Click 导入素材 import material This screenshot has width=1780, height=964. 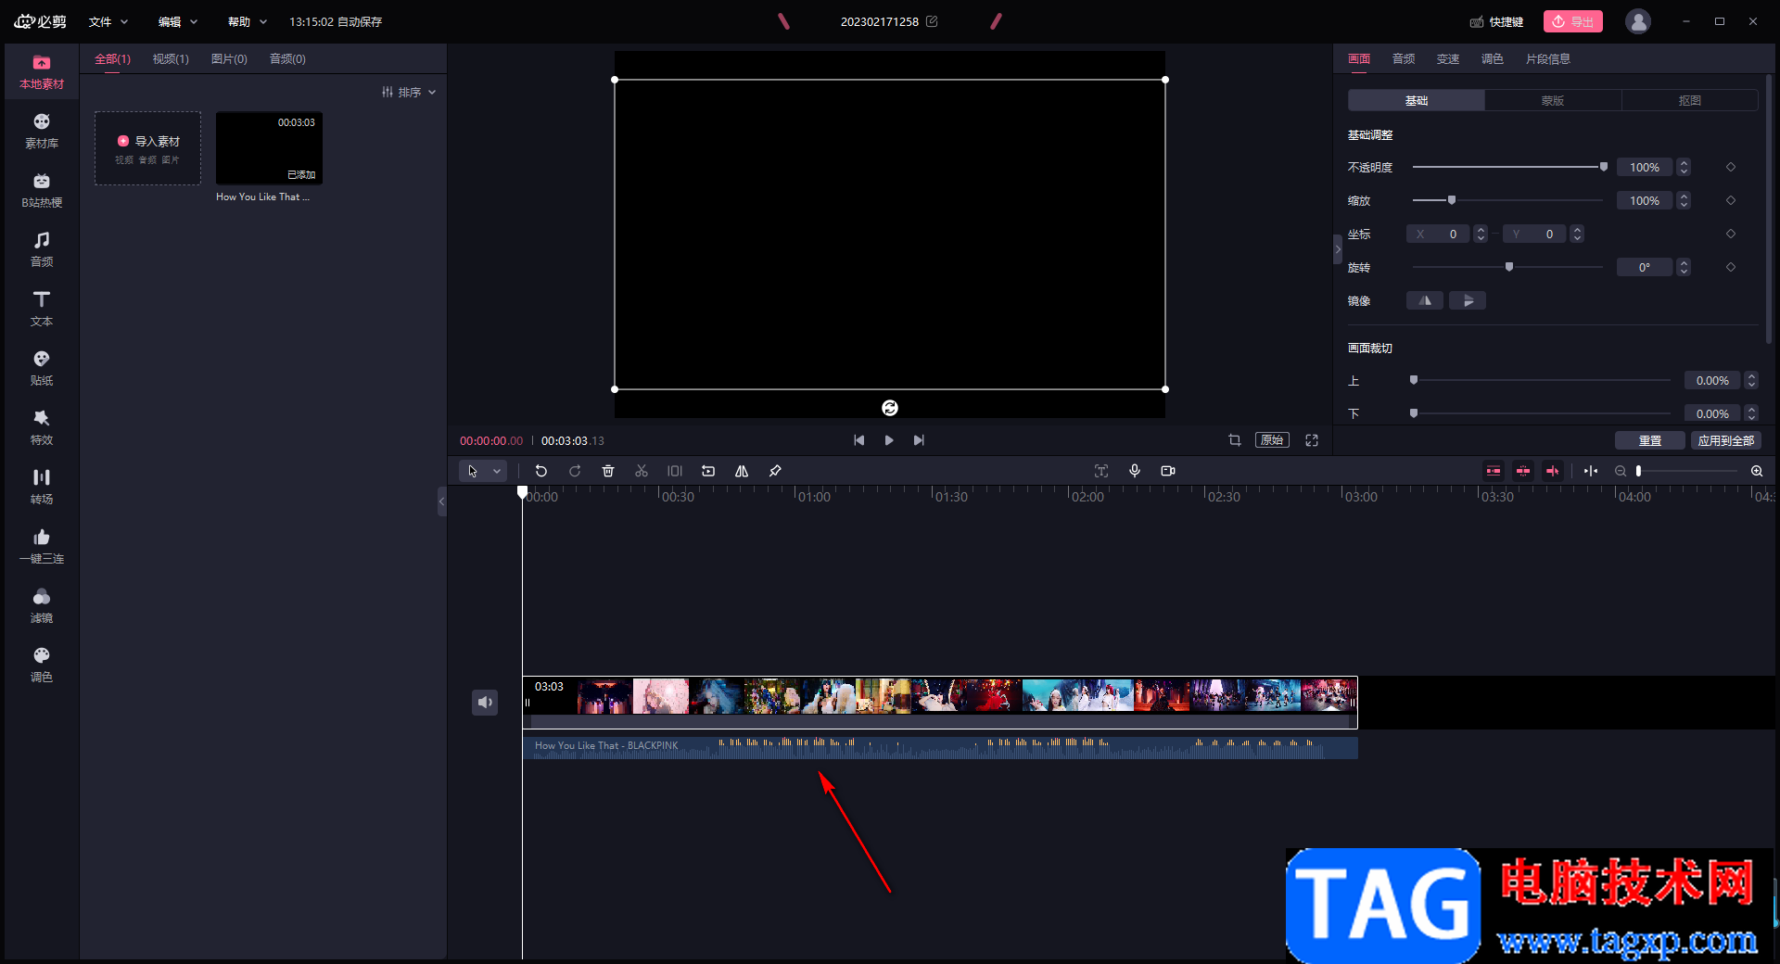click(148, 148)
